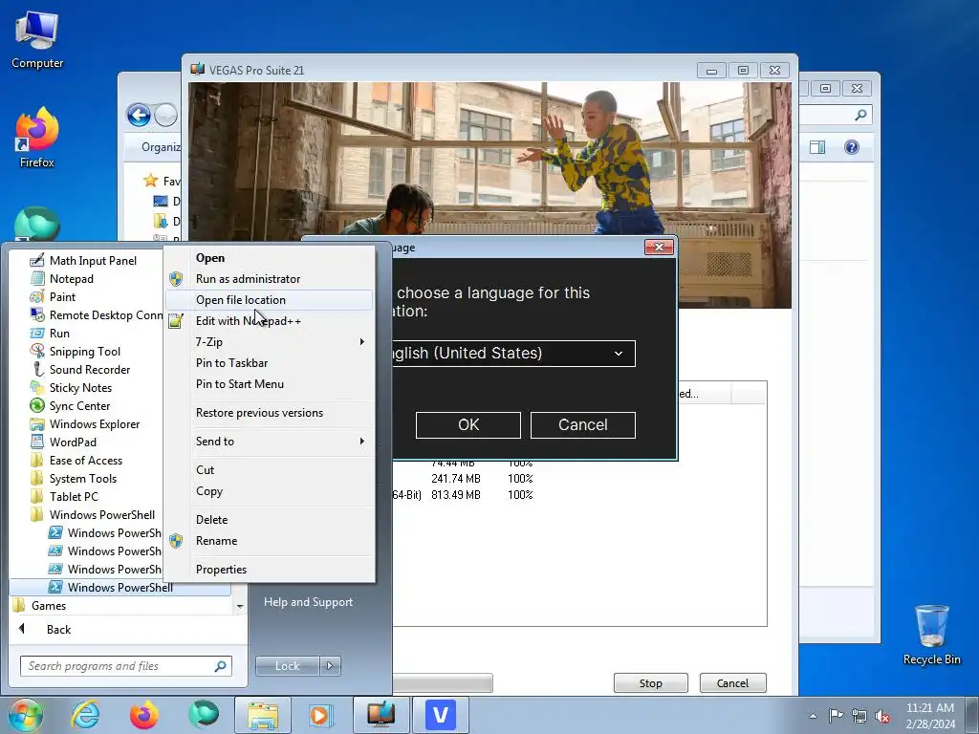Viewport: 979px width, 734px height.
Task: Open the media player taskbar icon
Action: point(321,715)
